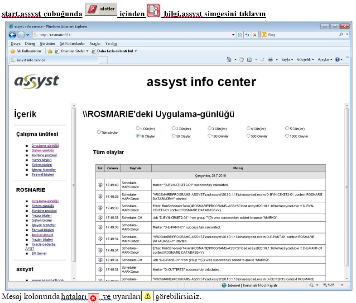Click the magnifier search icon in Bing box
Viewport: 356px width, 303px height.
pos(341,35)
